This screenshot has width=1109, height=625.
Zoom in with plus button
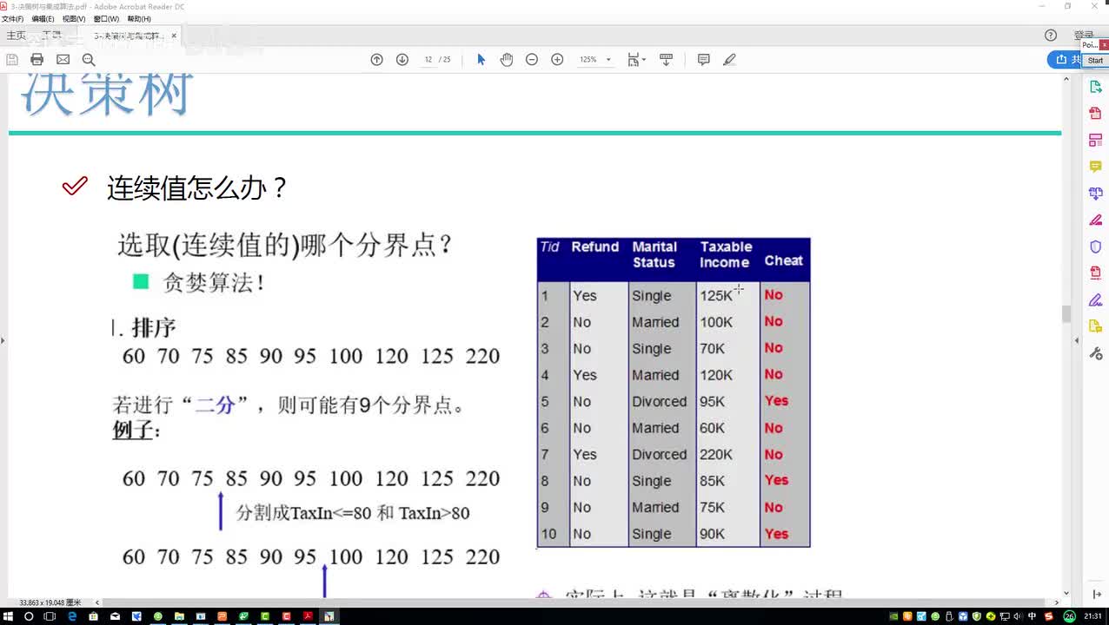tap(557, 60)
